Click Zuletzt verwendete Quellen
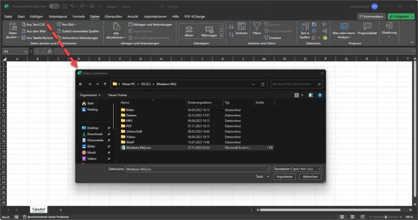The image size is (418, 220). point(78,31)
